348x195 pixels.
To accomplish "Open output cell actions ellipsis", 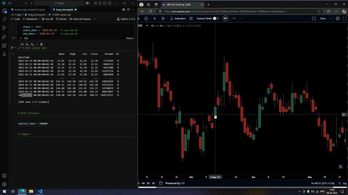I will pos(13,54).
